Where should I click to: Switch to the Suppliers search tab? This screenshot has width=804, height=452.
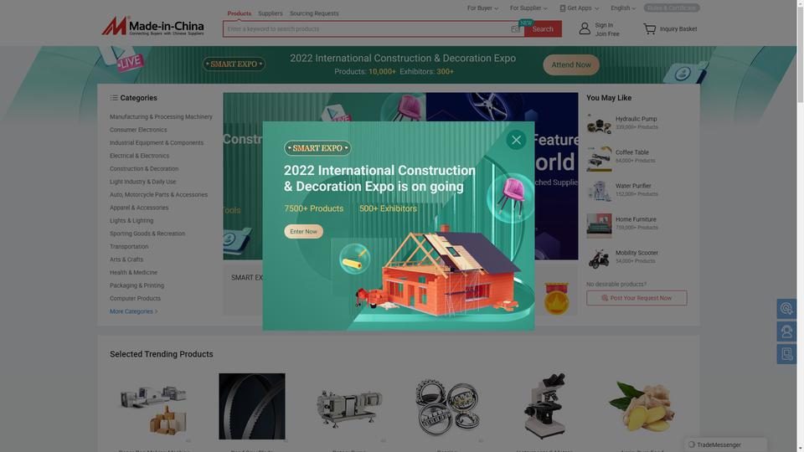click(x=271, y=13)
